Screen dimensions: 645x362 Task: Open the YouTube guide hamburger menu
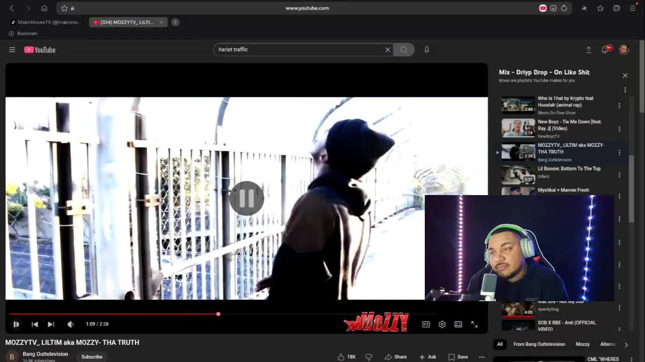(x=12, y=50)
